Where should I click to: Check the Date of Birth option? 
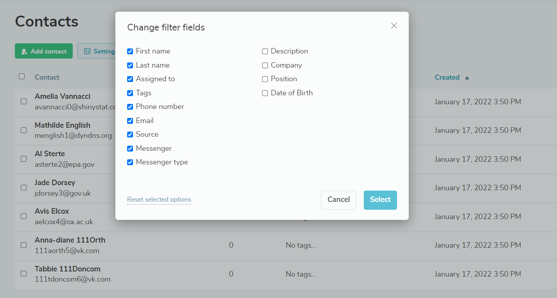(265, 93)
